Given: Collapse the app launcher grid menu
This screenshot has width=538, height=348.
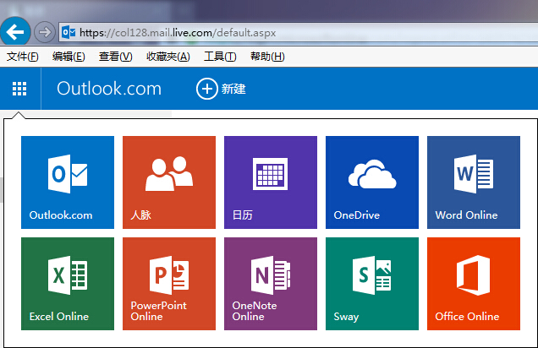Looking at the screenshot, I should pos(19,89).
